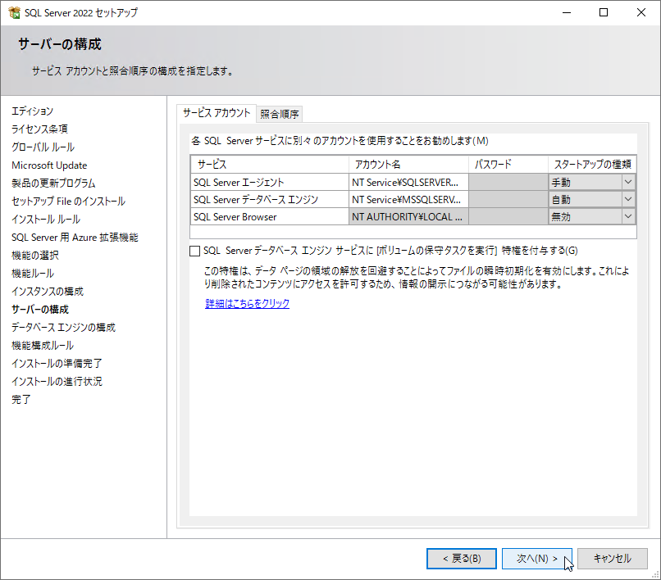Click the インストール ルール step in sidebar

tap(46, 220)
